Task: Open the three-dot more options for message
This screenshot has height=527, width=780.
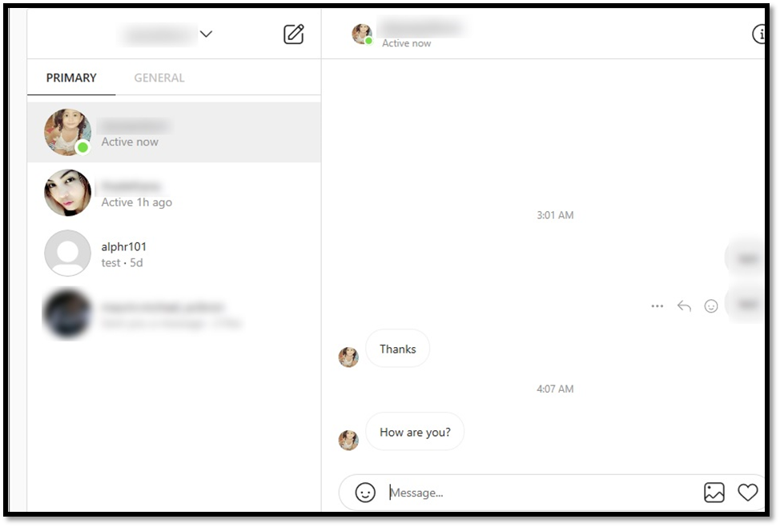Action: [657, 306]
